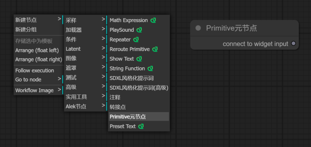Expand the 新建节点 submenu
The width and height of the screenshot is (311, 147).
pos(38,20)
